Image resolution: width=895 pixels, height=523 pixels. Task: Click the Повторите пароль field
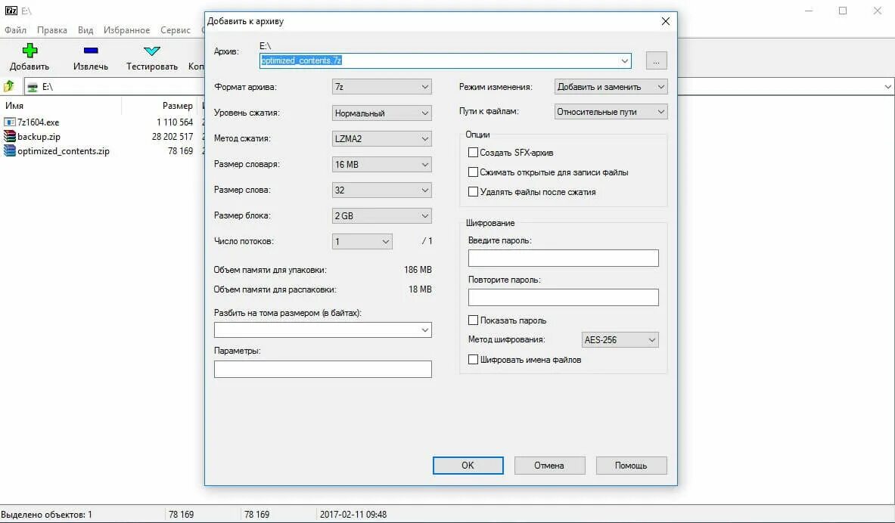pyautogui.click(x=564, y=297)
